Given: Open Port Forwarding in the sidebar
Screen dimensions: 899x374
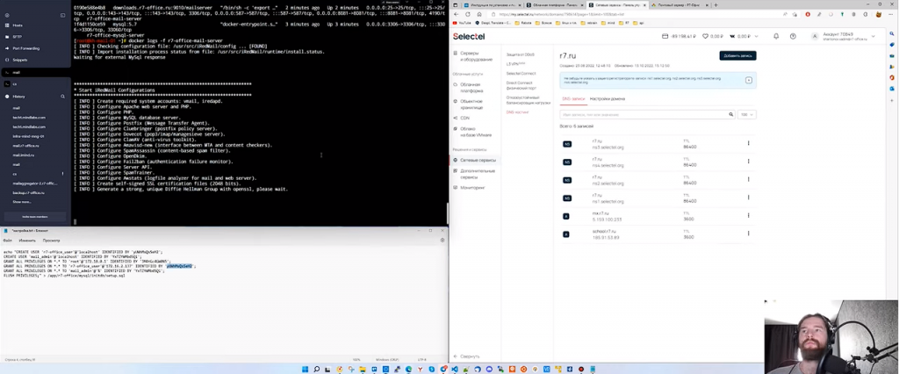Looking at the screenshot, I should click(x=25, y=48).
